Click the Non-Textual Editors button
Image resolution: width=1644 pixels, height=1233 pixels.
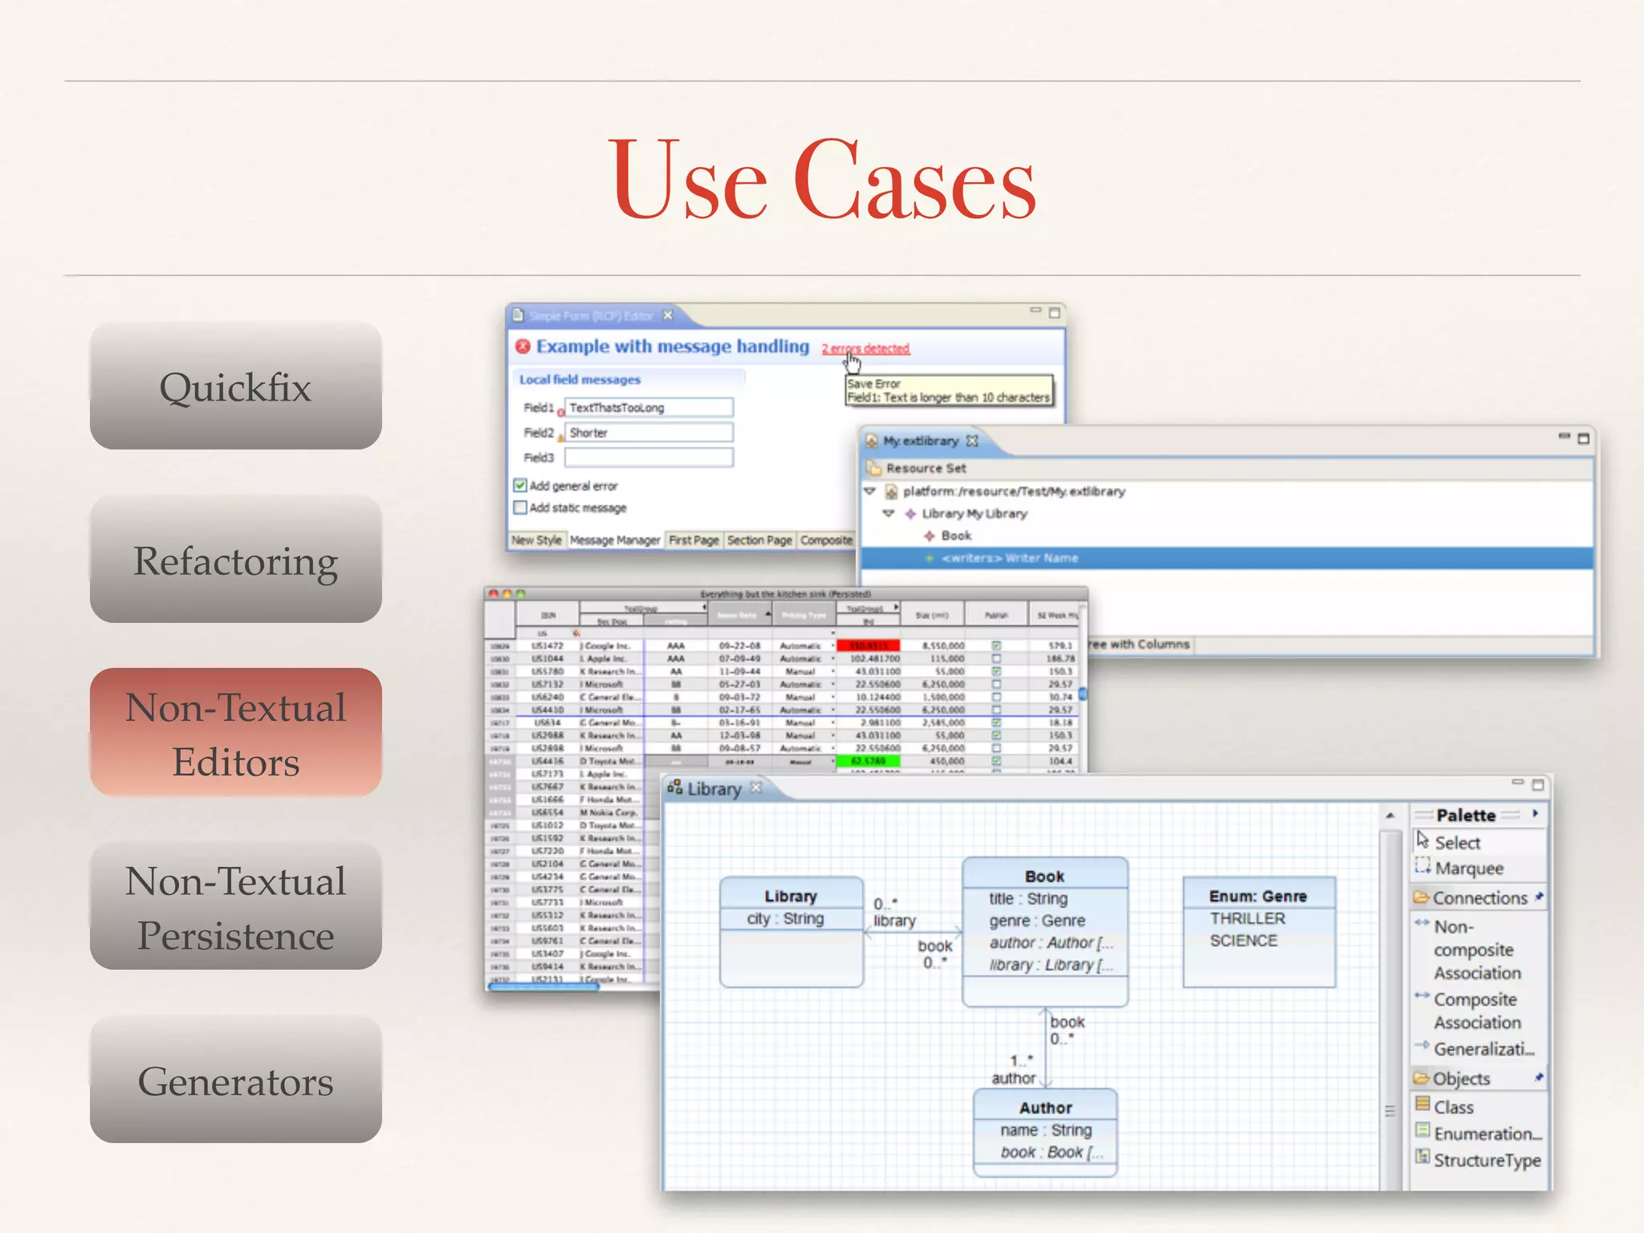(x=235, y=733)
